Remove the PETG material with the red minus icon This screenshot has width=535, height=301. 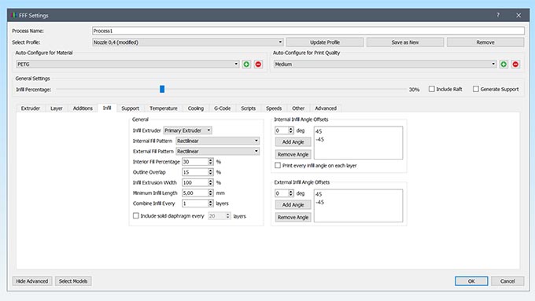point(258,64)
